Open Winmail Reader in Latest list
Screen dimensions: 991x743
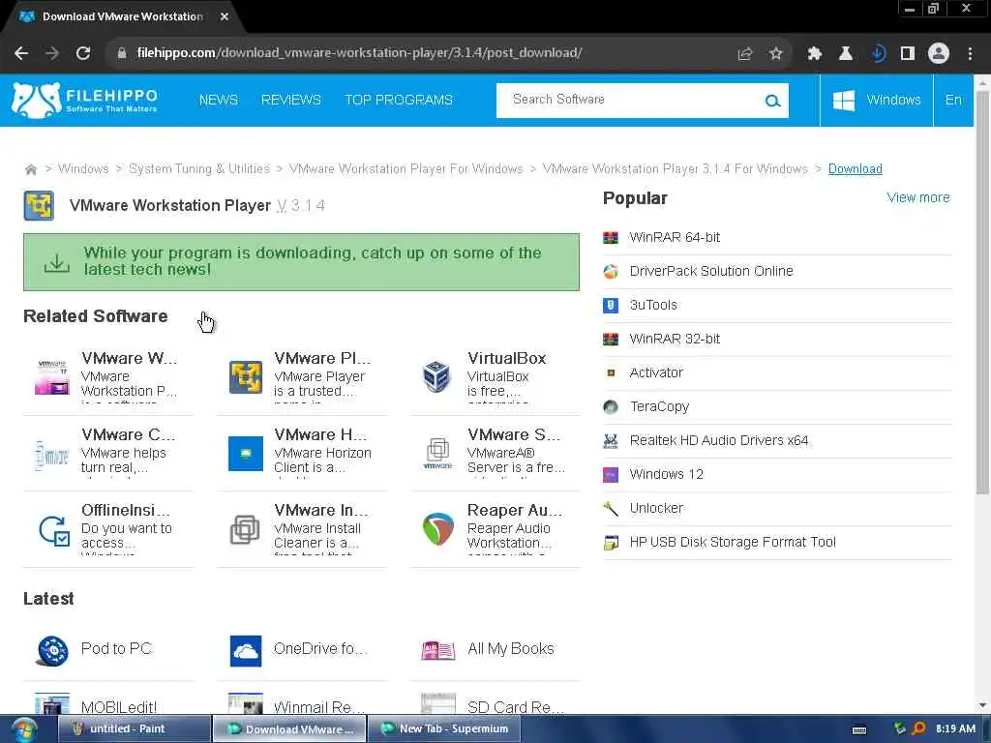318,707
